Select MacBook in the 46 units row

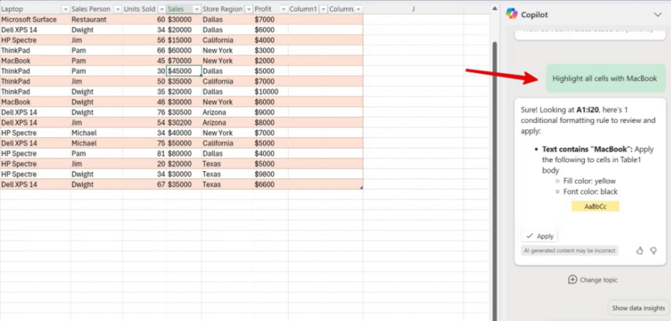point(35,102)
